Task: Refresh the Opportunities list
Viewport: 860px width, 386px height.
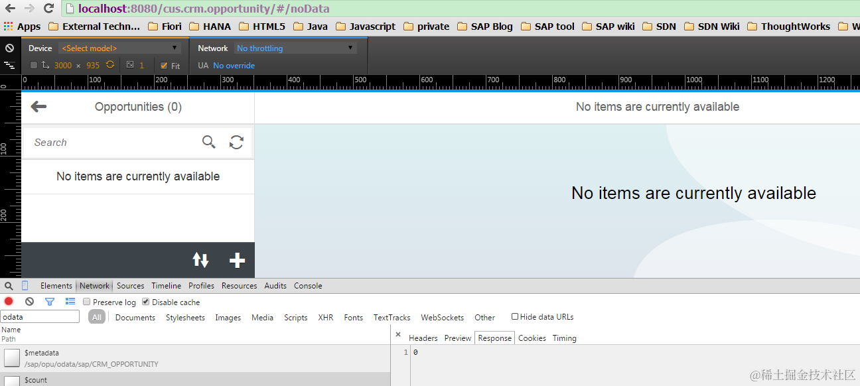Action: [236, 142]
